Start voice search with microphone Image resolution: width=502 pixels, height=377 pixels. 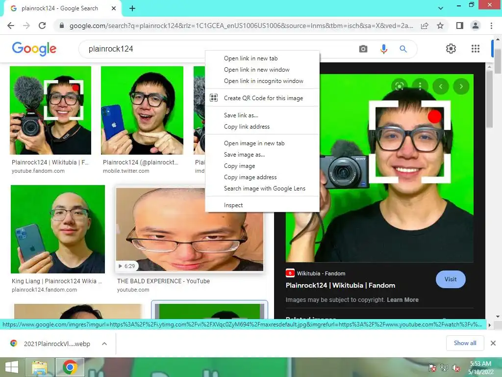383,49
